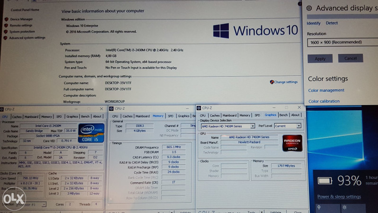Click GPU memory Size '1797 MBytes'
This screenshot has width=378, height=213.
click(286, 166)
